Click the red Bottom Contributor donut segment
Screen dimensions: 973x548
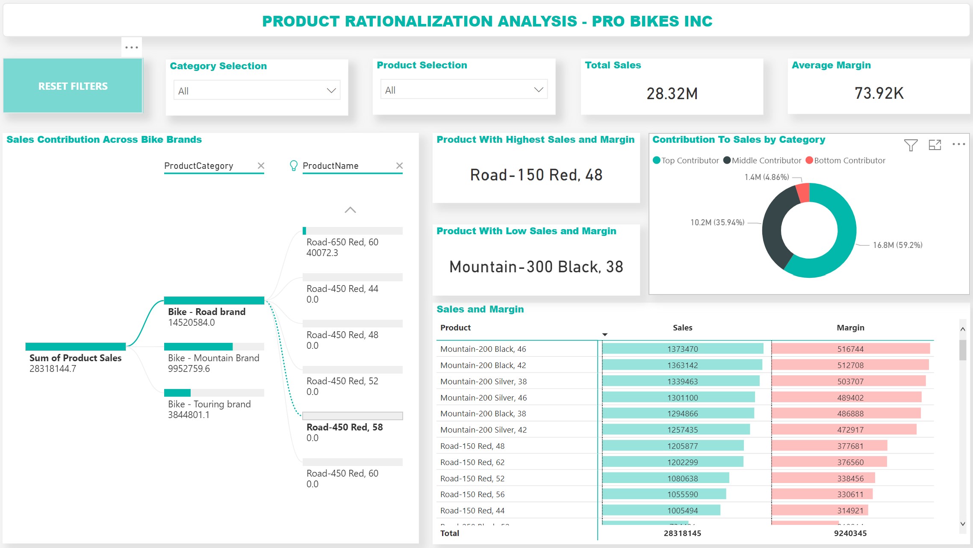(x=804, y=192)
